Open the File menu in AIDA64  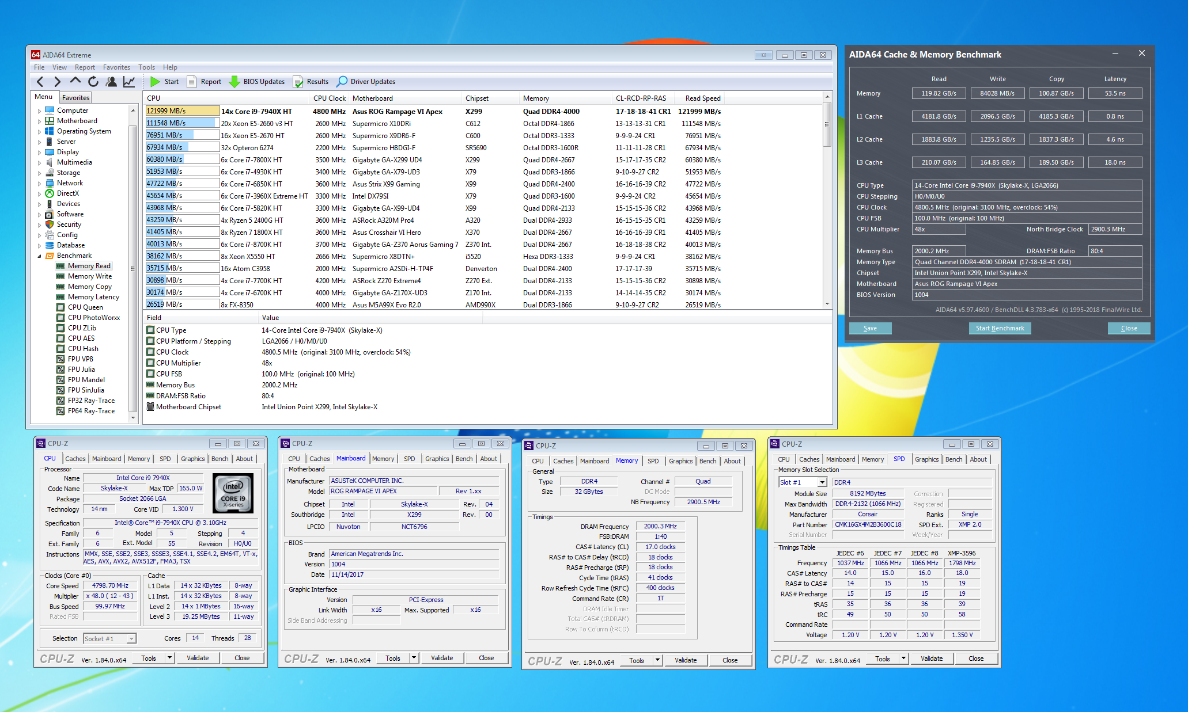[39, 67]
